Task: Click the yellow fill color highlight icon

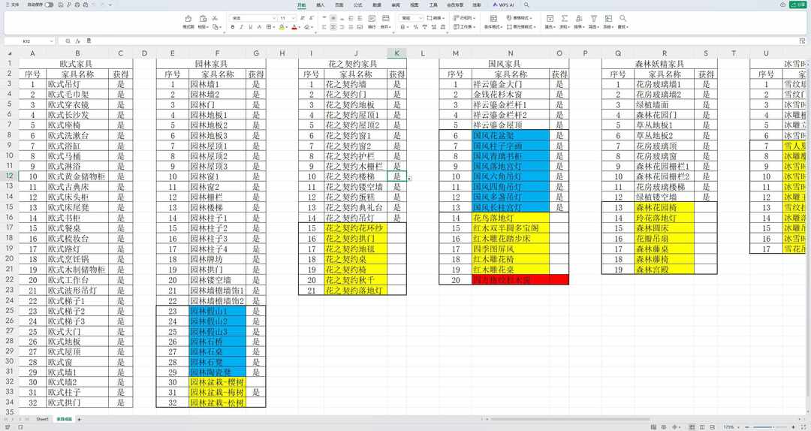Action: pyautogui.click(x=281, y=27)
